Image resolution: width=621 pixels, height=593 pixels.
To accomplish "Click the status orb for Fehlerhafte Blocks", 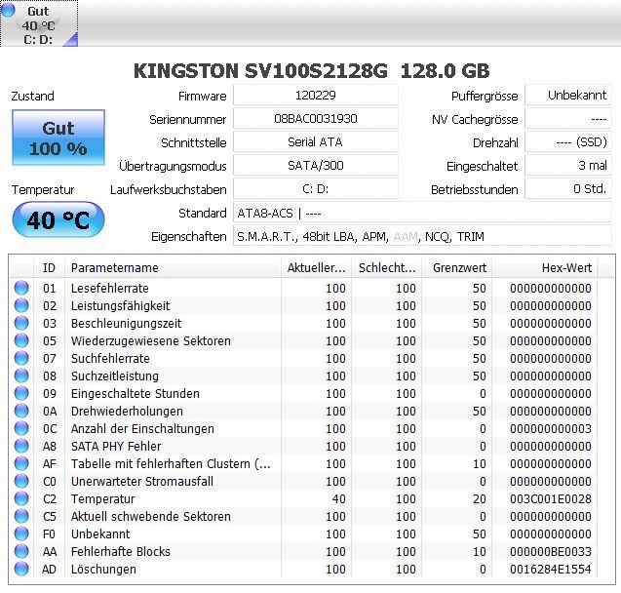I will tap(21, 551).
